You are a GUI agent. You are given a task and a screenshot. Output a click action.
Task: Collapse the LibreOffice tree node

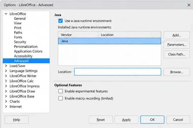[6, 14]
